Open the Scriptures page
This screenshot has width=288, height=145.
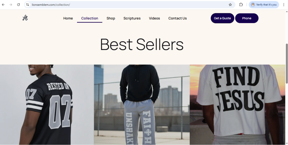(132, 18)
